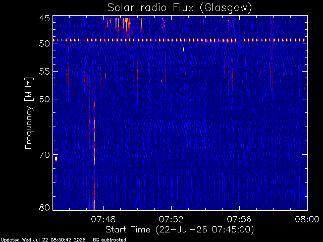The height and width of the screenshot is (242, 323).
Task: Click the bright yellow burst cluster near 45 MHz
Action: (123, 24)
